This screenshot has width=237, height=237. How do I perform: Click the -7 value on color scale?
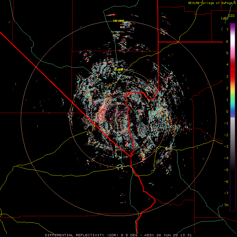226,193
